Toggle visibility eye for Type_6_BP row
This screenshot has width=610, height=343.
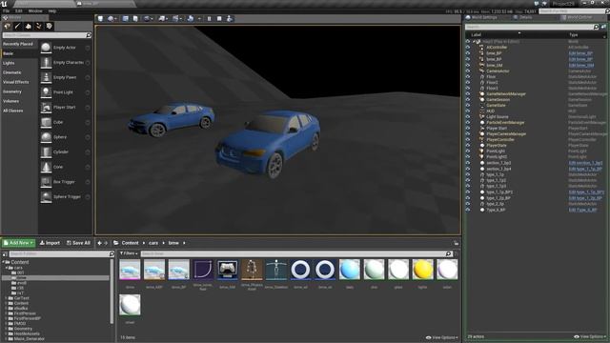click(468, 210)
